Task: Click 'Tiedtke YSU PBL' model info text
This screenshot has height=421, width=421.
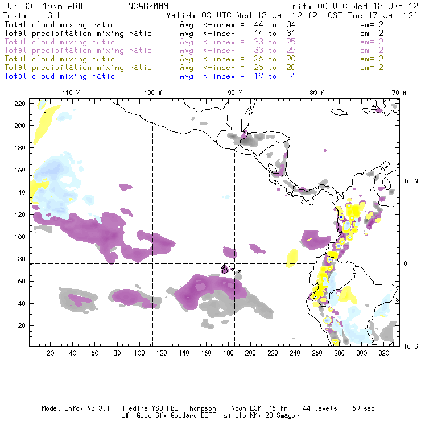Action: coord(150,408)
